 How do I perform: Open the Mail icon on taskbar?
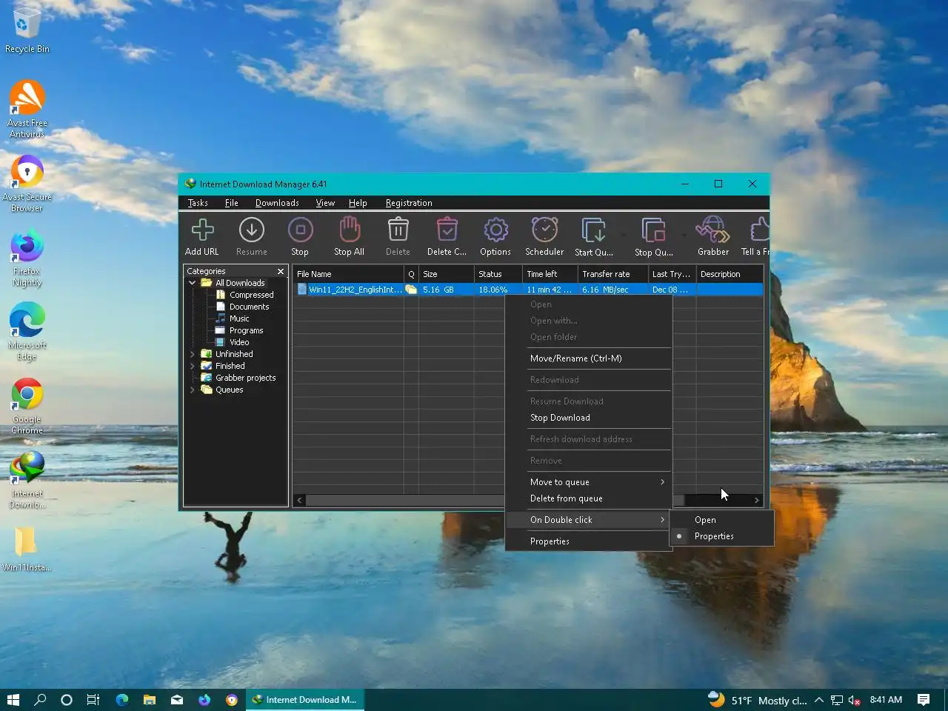[177, 699]
